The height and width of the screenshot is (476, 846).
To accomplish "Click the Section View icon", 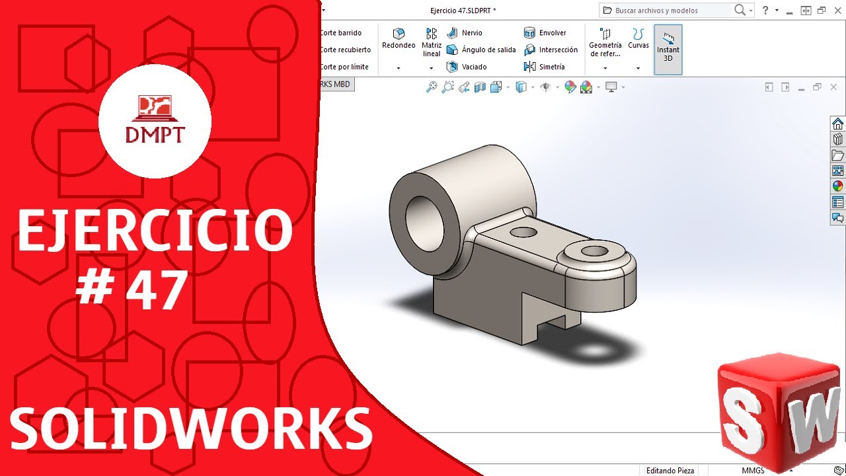I will pyautogui.click(x=480, y=87).
